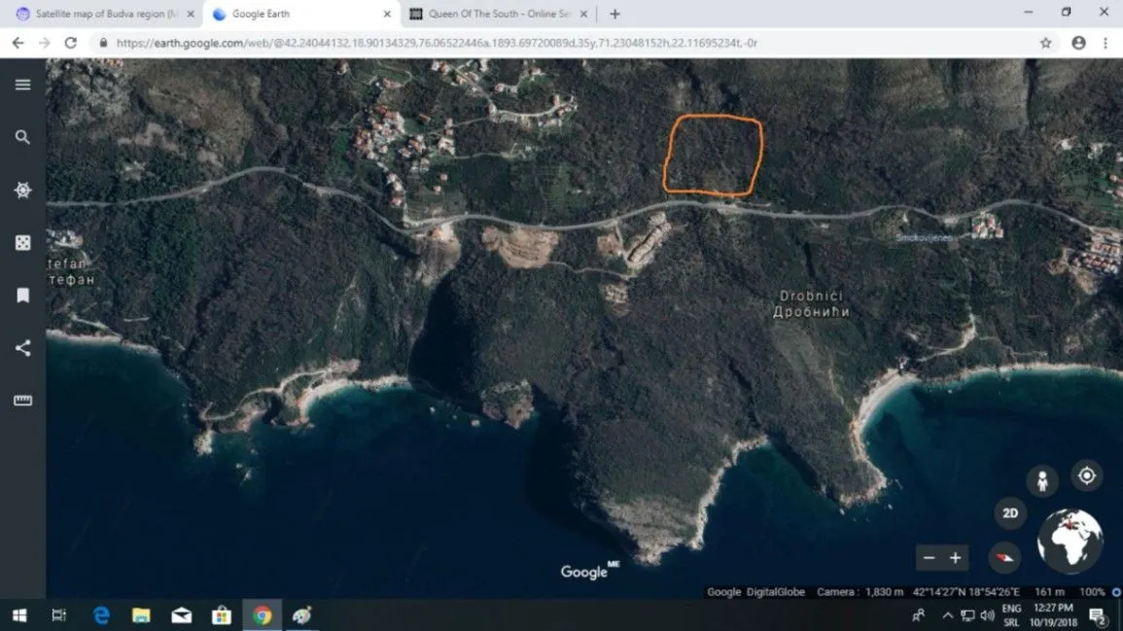Image resolution: width=1123 pixels, height=631 pixels.
Task: Decrease zoom with the minus control
Action: click(928, 557)
